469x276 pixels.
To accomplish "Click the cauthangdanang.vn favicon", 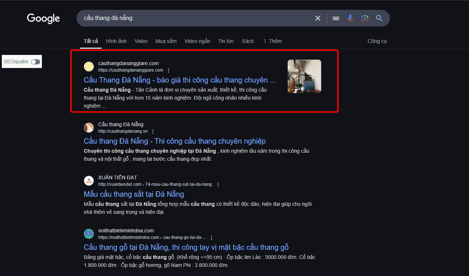I will (x=89, y=128).
